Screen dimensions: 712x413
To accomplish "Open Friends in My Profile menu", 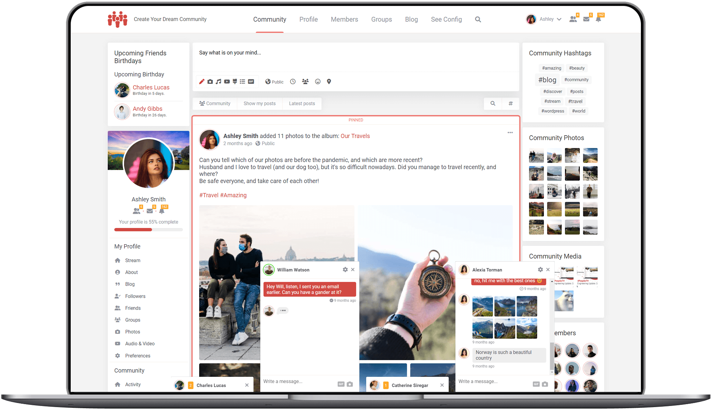I will tap(133, 308).
